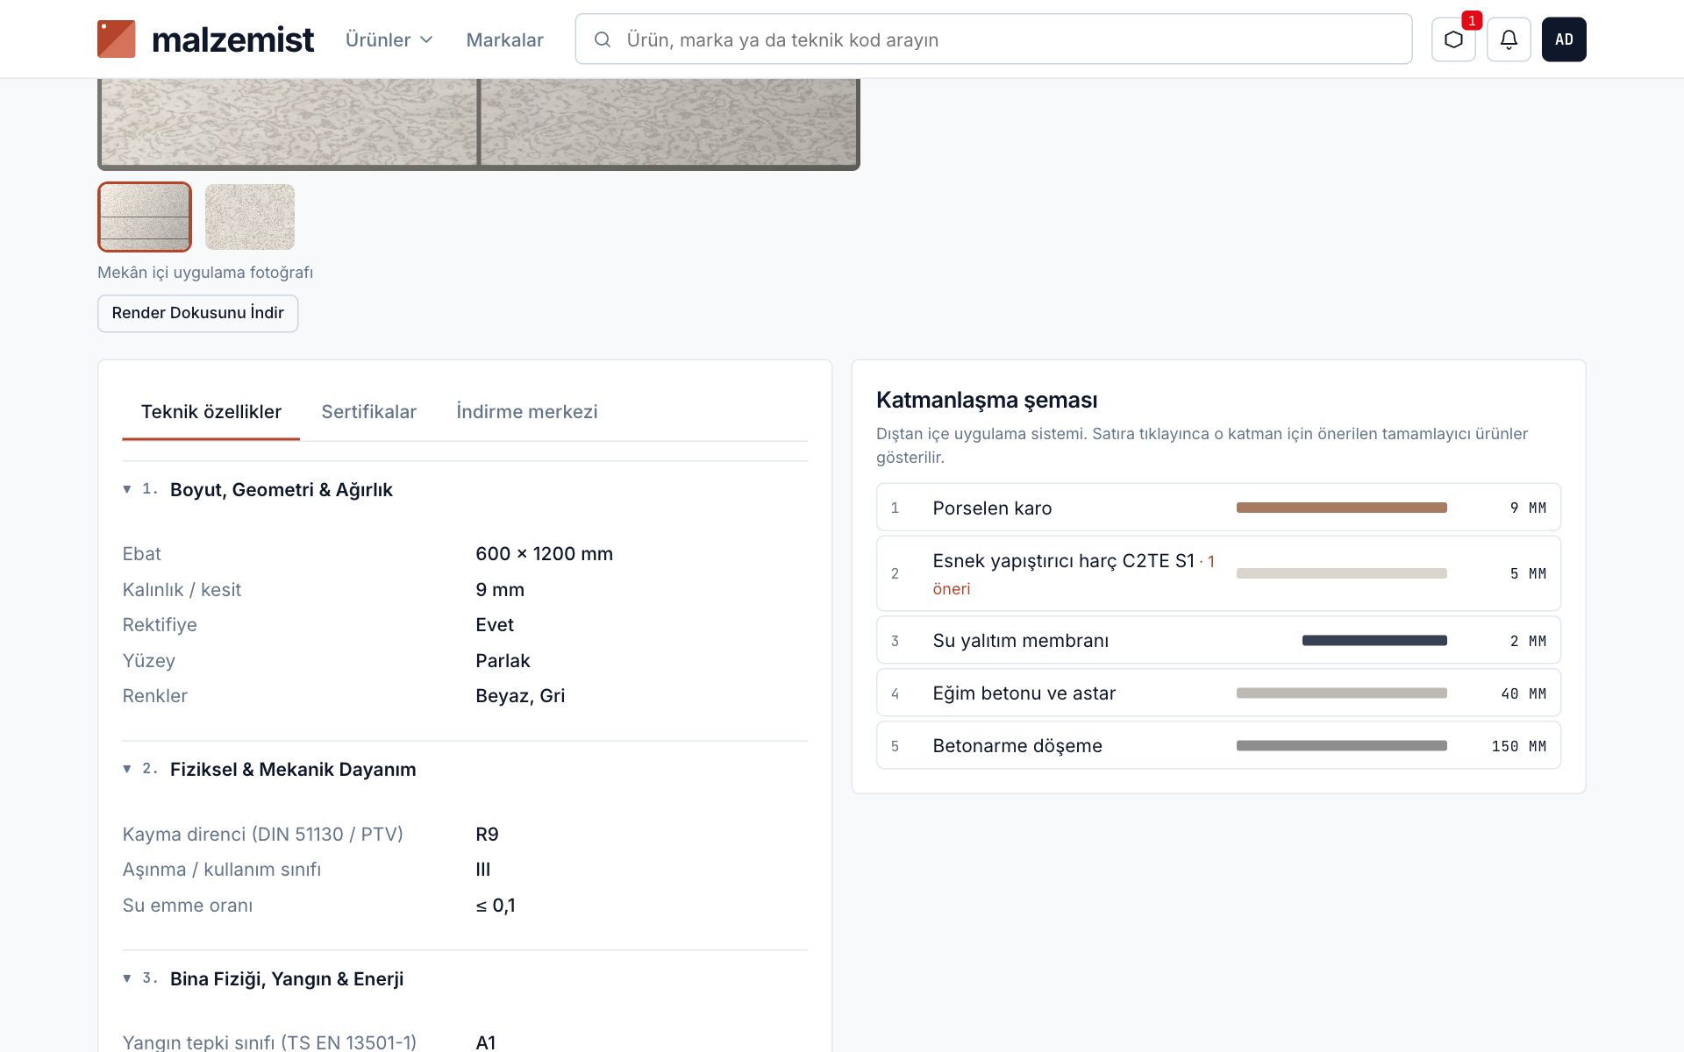Click the Aşınma / kullanım sınıfı label
1684x1052 pixels.
[x=222, y=870]
